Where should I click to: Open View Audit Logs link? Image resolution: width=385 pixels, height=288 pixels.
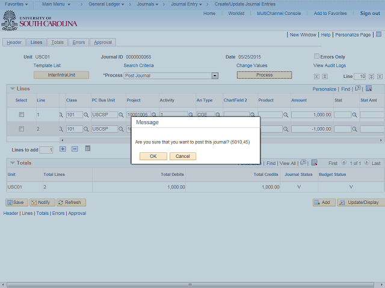click(x=329, y=65)
